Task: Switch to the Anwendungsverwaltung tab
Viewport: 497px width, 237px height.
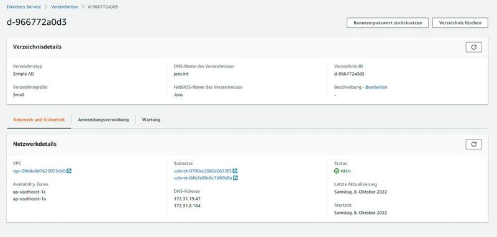Action: [x=103, y=120]
